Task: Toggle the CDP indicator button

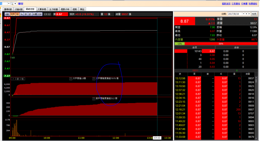Action: pos(40,14)
